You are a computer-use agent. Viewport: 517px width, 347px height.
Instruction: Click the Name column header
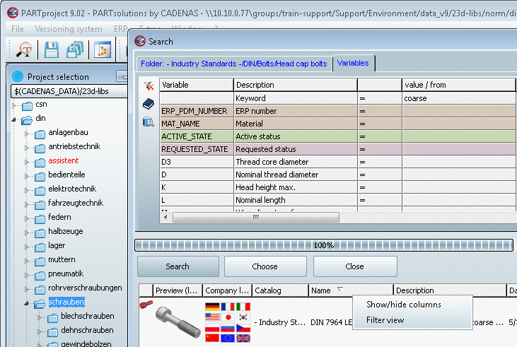[351, 290]
